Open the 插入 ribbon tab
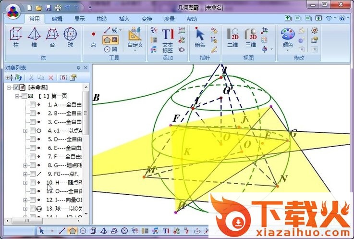Viewport: 354px width, 239px height. pyautogui.click(x=124, y=19)
